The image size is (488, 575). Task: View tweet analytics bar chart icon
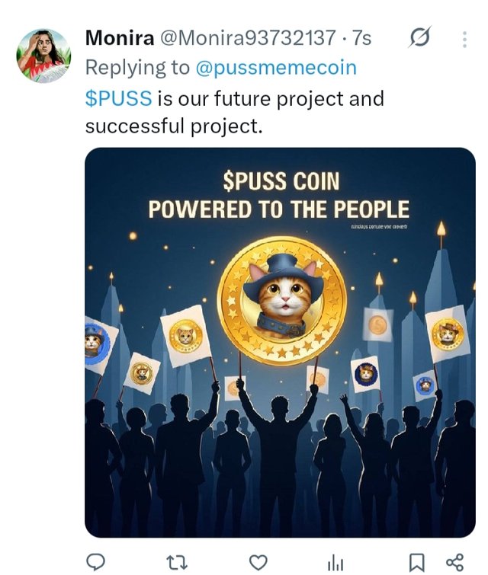pos(335,562)
